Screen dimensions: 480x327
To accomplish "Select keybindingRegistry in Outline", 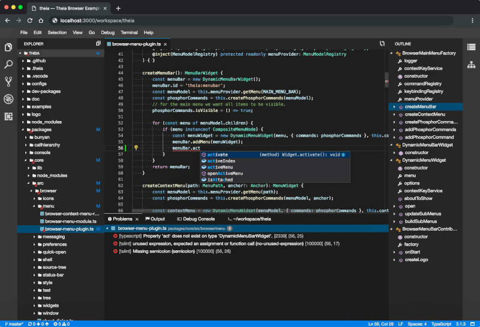I will 426,92.
